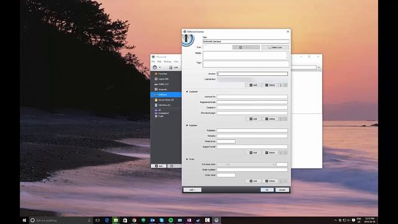The image size is (398, 224).
Task: Open Task View on the taskbar
Action: click(x=98, y=220)
